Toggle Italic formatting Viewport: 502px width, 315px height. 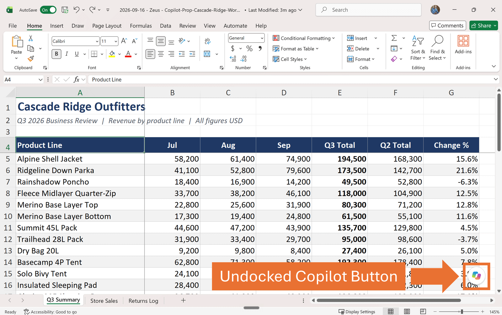[x=67, y=54]
